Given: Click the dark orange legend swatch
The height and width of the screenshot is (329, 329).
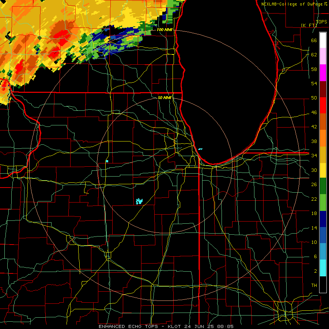Looking at the screenshot, I should 323,121.
